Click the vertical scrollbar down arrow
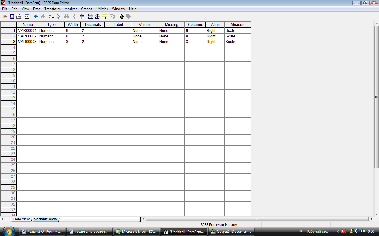379x236 pixels. [377, 214]
